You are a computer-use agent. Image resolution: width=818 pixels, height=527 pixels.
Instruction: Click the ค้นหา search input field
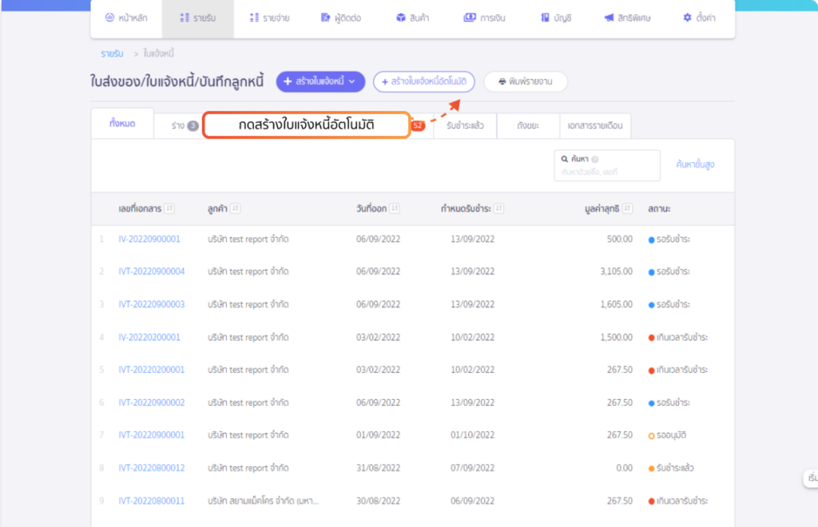(x=607, y=171)
